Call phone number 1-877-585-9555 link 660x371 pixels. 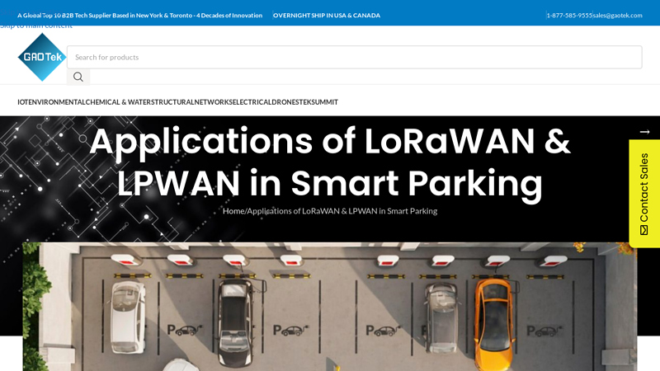pyautogui.click(x=569, y=15)
